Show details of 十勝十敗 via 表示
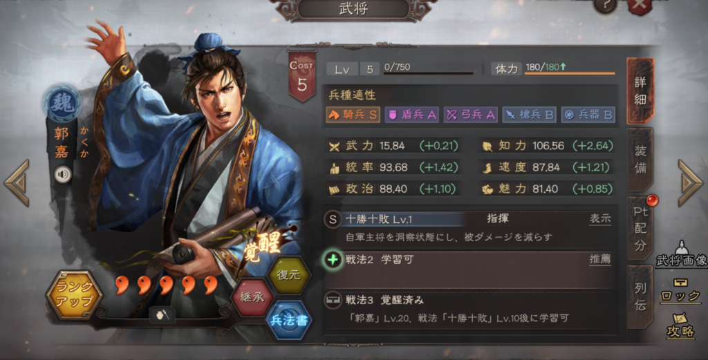 click(600, 219)
